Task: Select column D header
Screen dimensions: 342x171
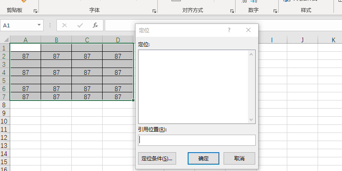Action: click(x=118, y=40)
